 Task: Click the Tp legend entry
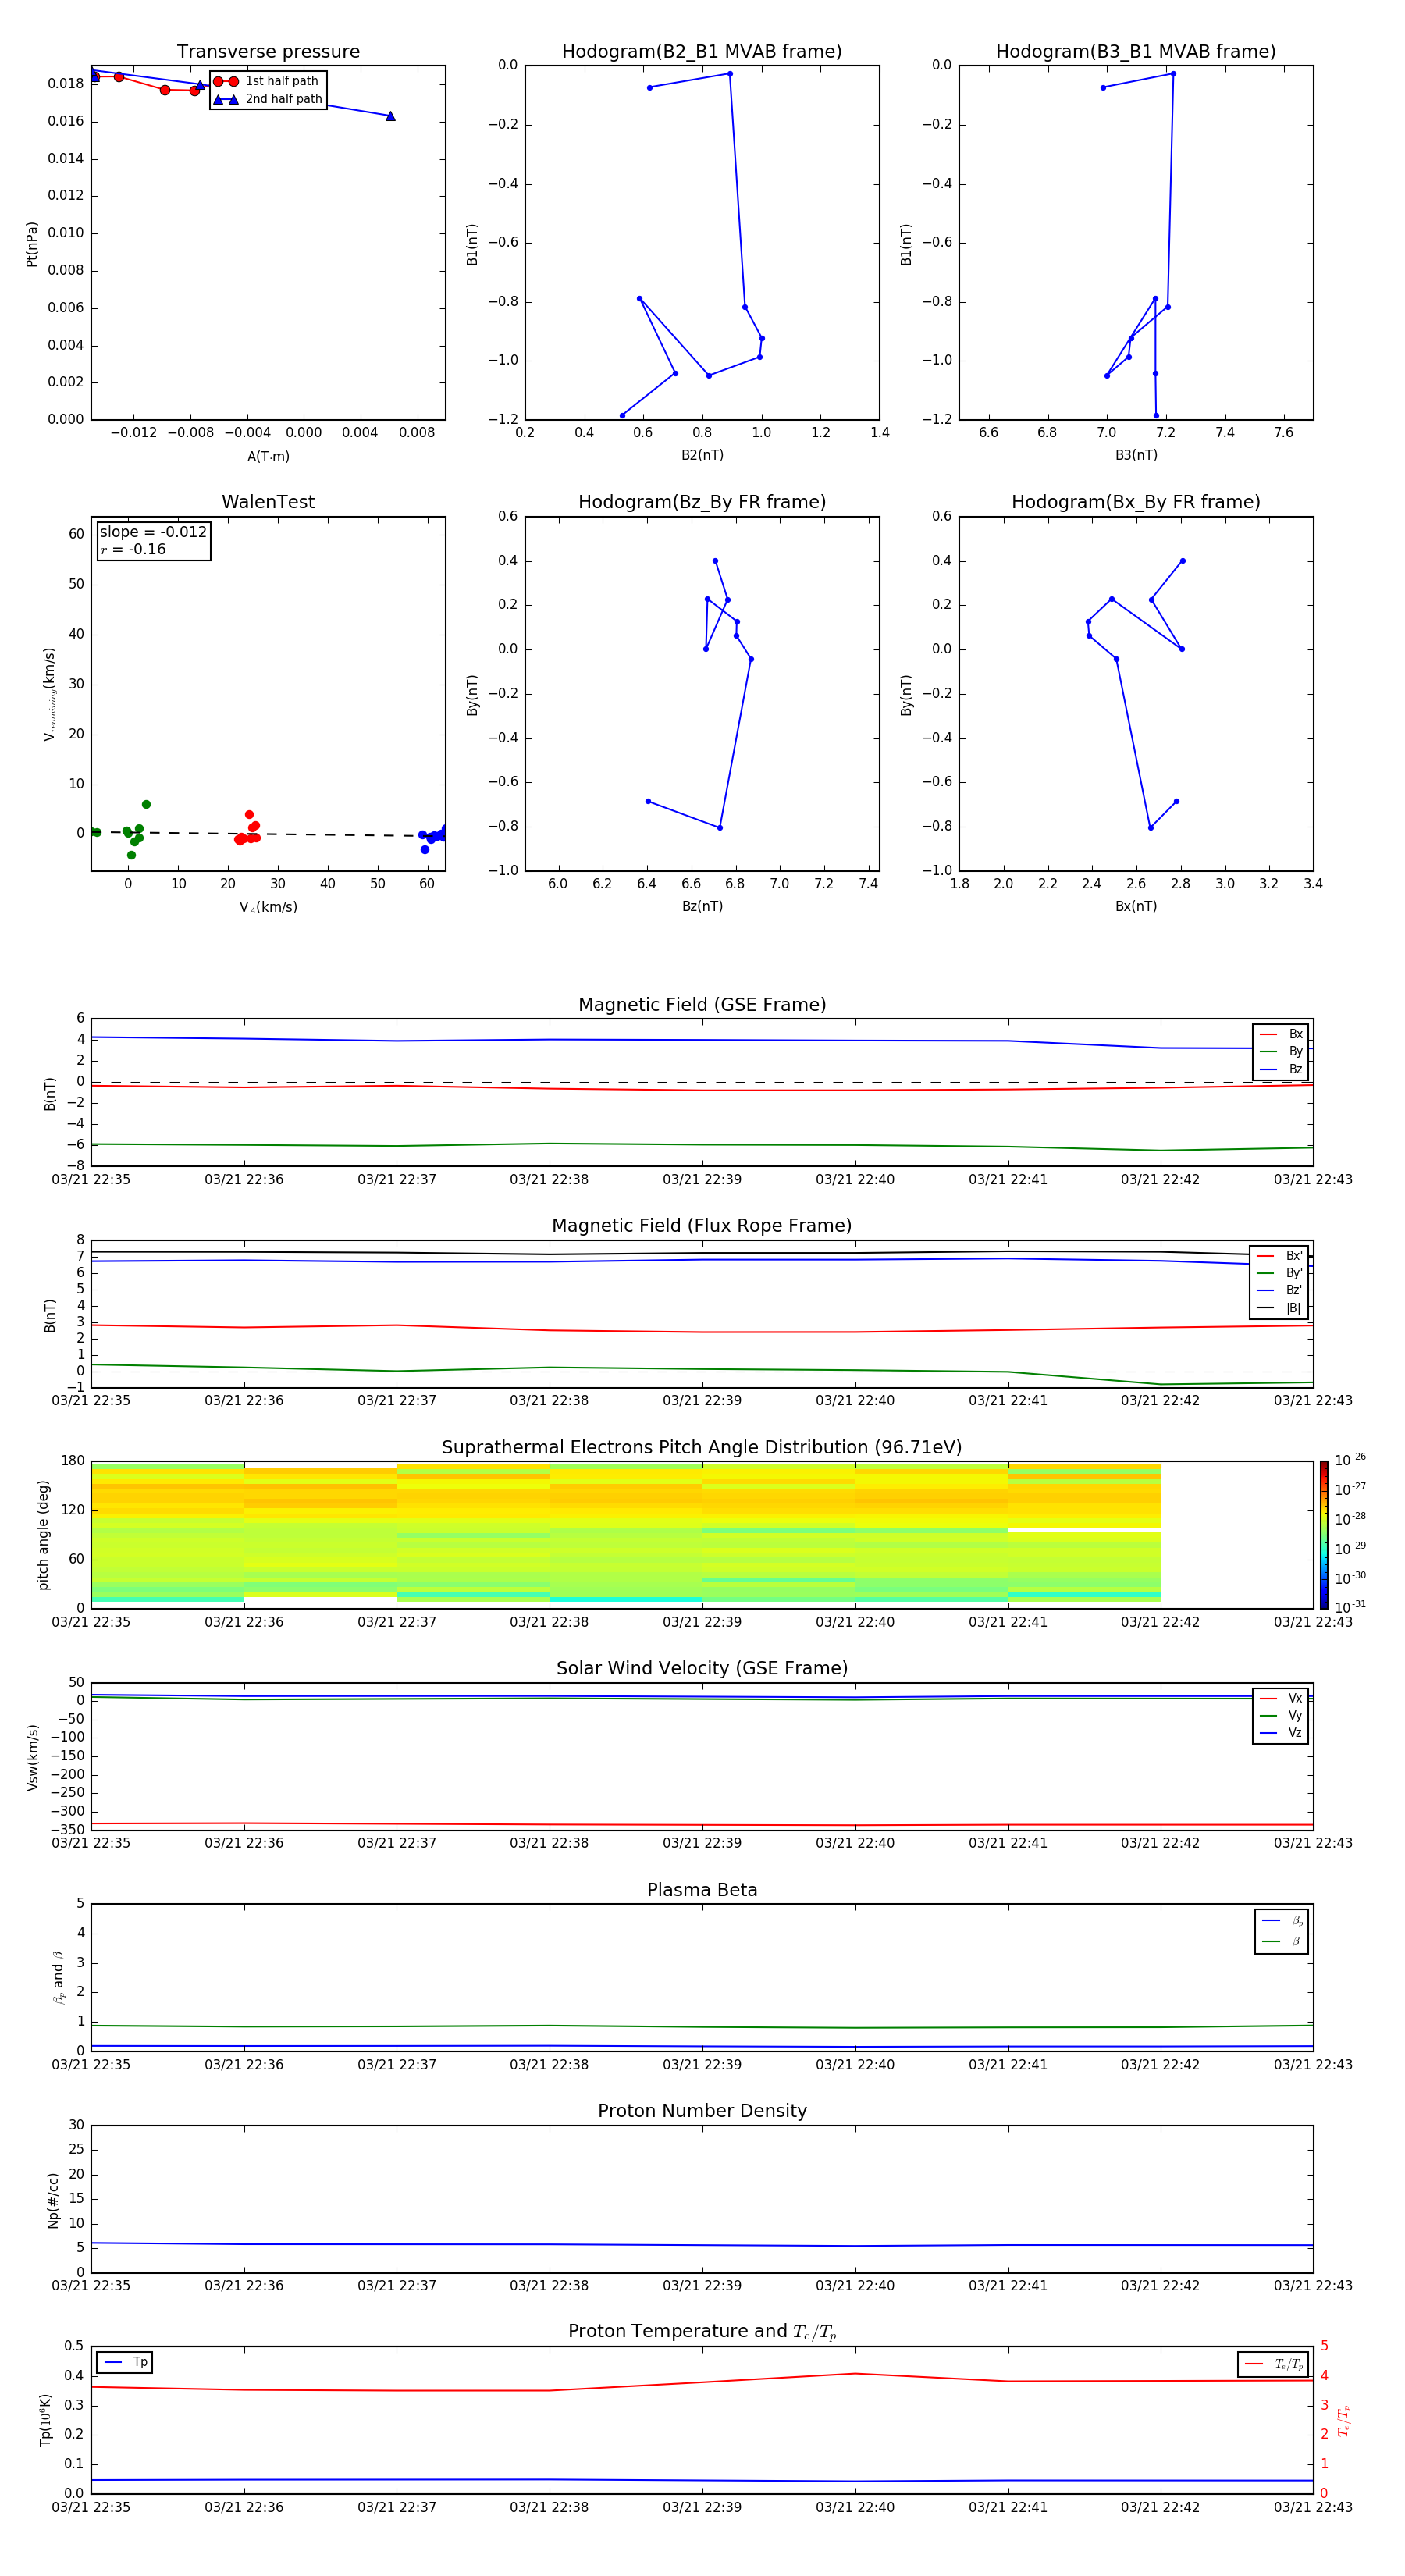(125, 2362)
